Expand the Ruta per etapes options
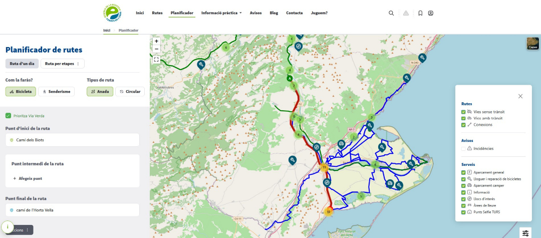This screenshot has height=238, width=541. (63, 64)
